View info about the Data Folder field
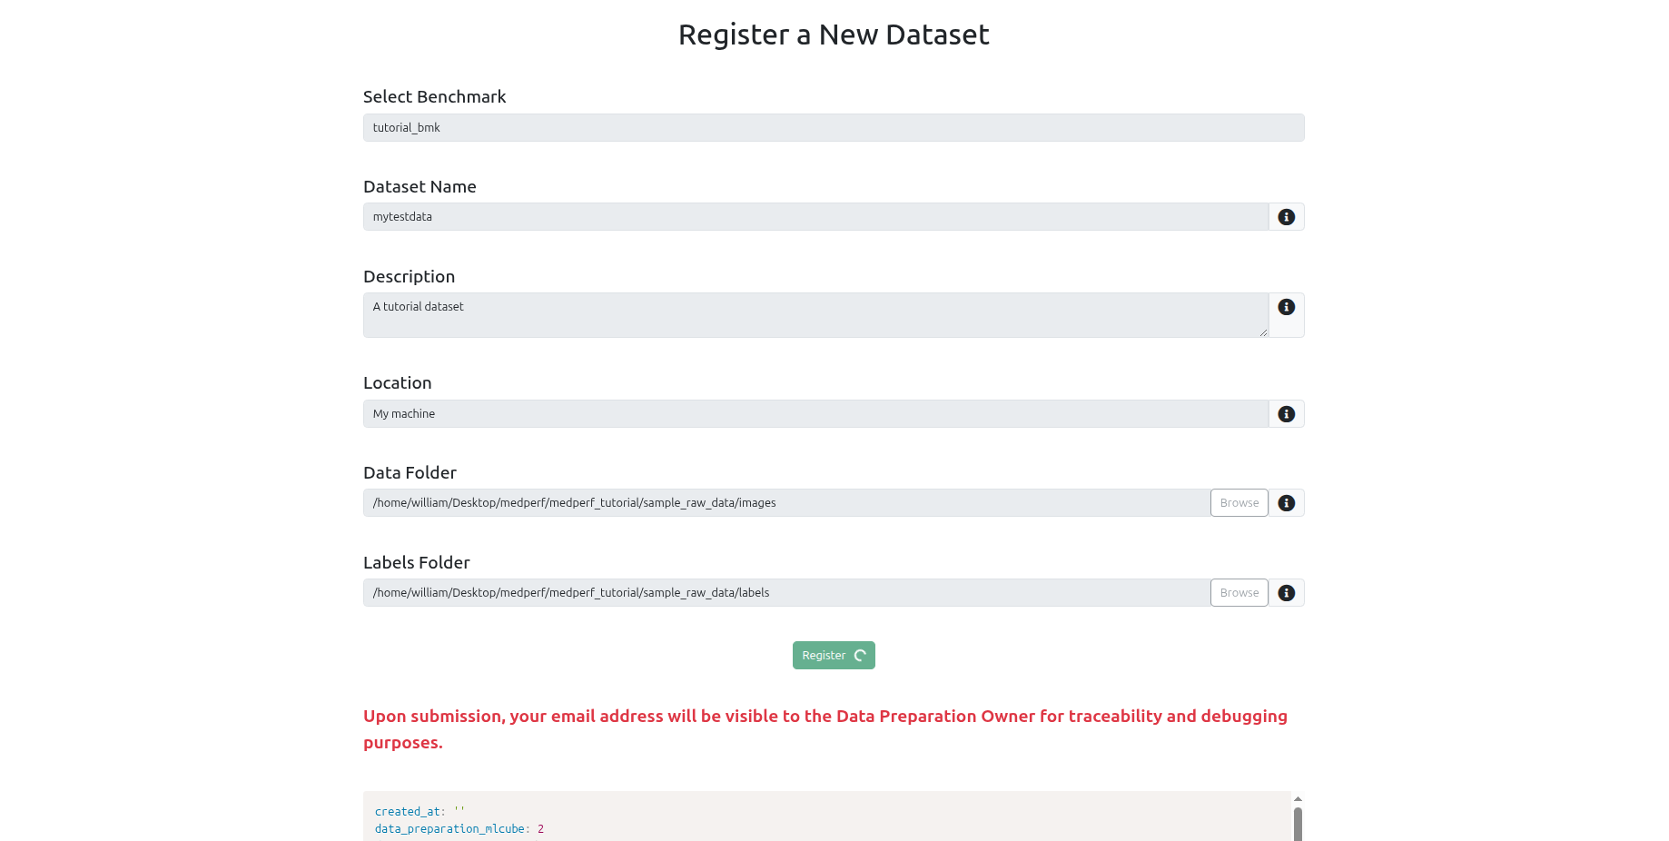 [1286, 502]
